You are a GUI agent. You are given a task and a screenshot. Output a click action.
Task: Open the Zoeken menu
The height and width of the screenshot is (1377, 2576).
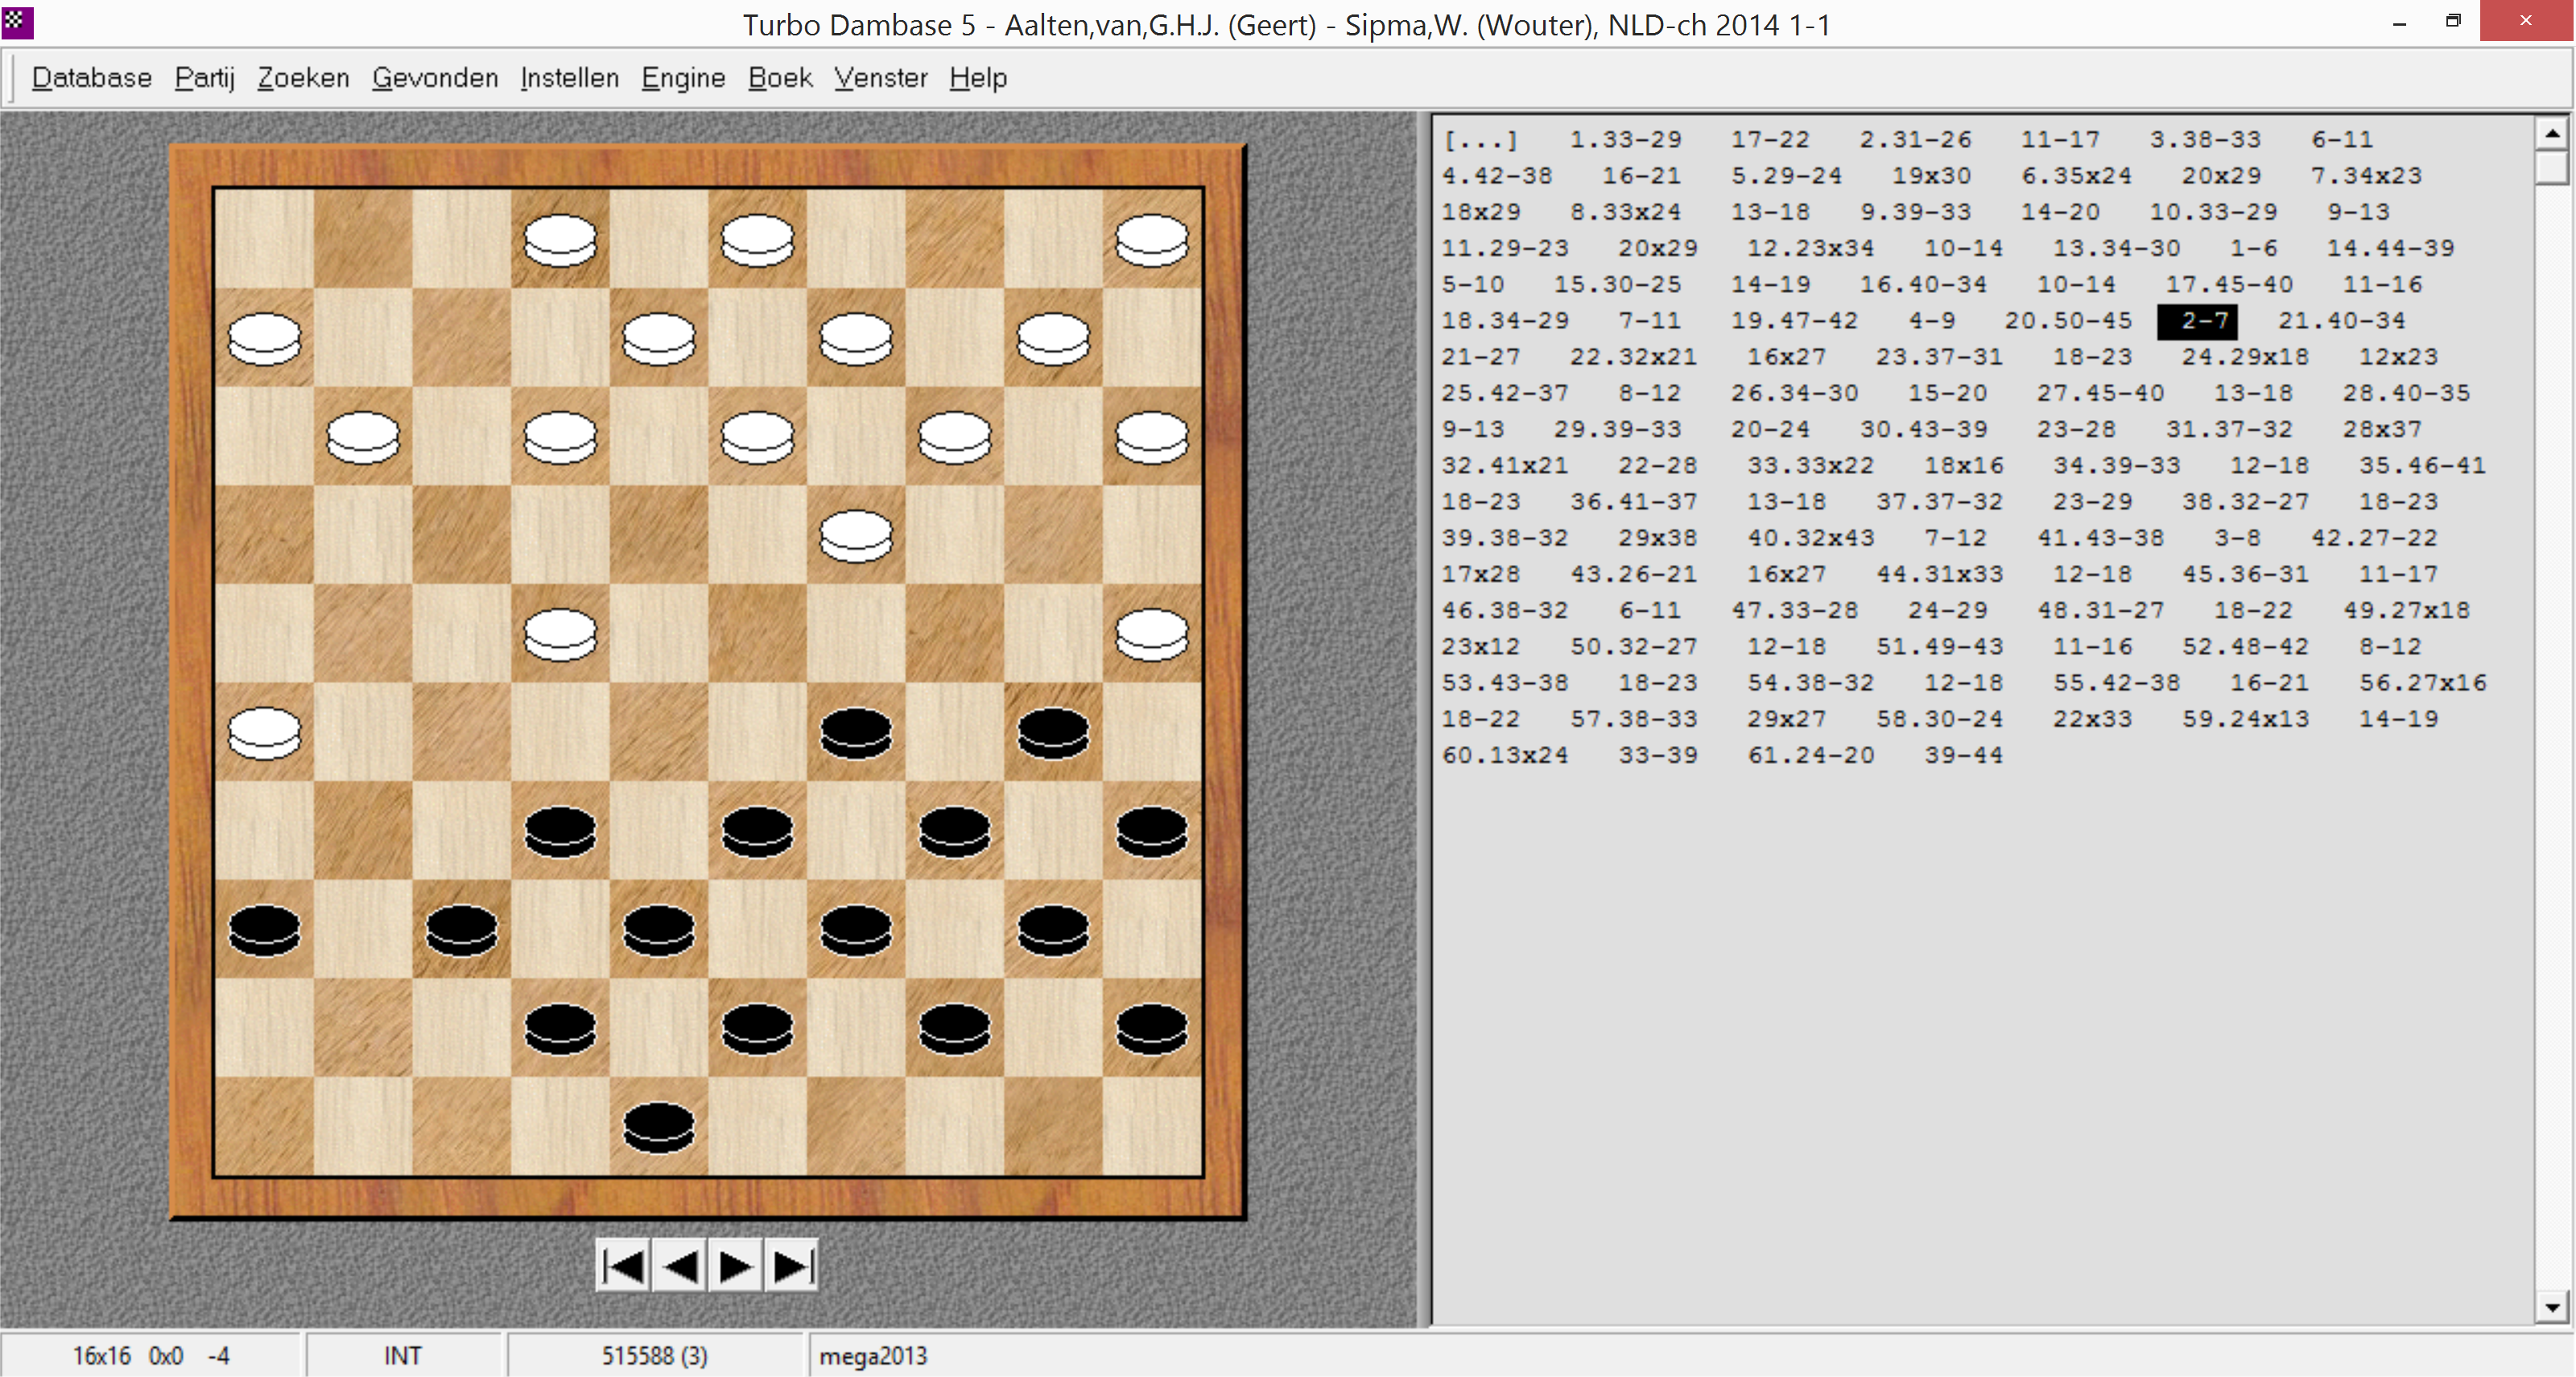click(303, 78)
